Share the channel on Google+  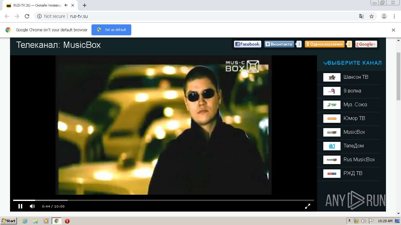[366, 44]
